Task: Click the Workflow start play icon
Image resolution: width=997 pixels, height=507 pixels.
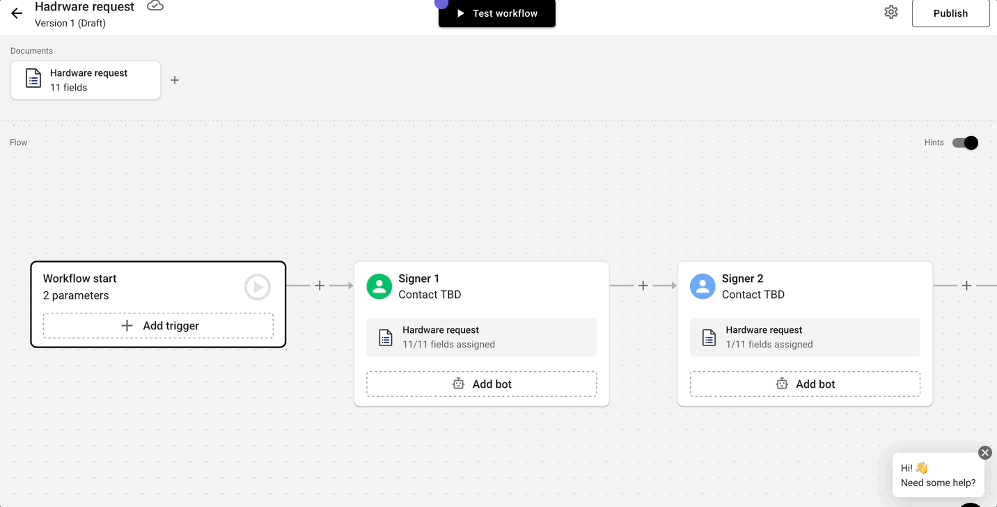Action: (x=258, y=287)
